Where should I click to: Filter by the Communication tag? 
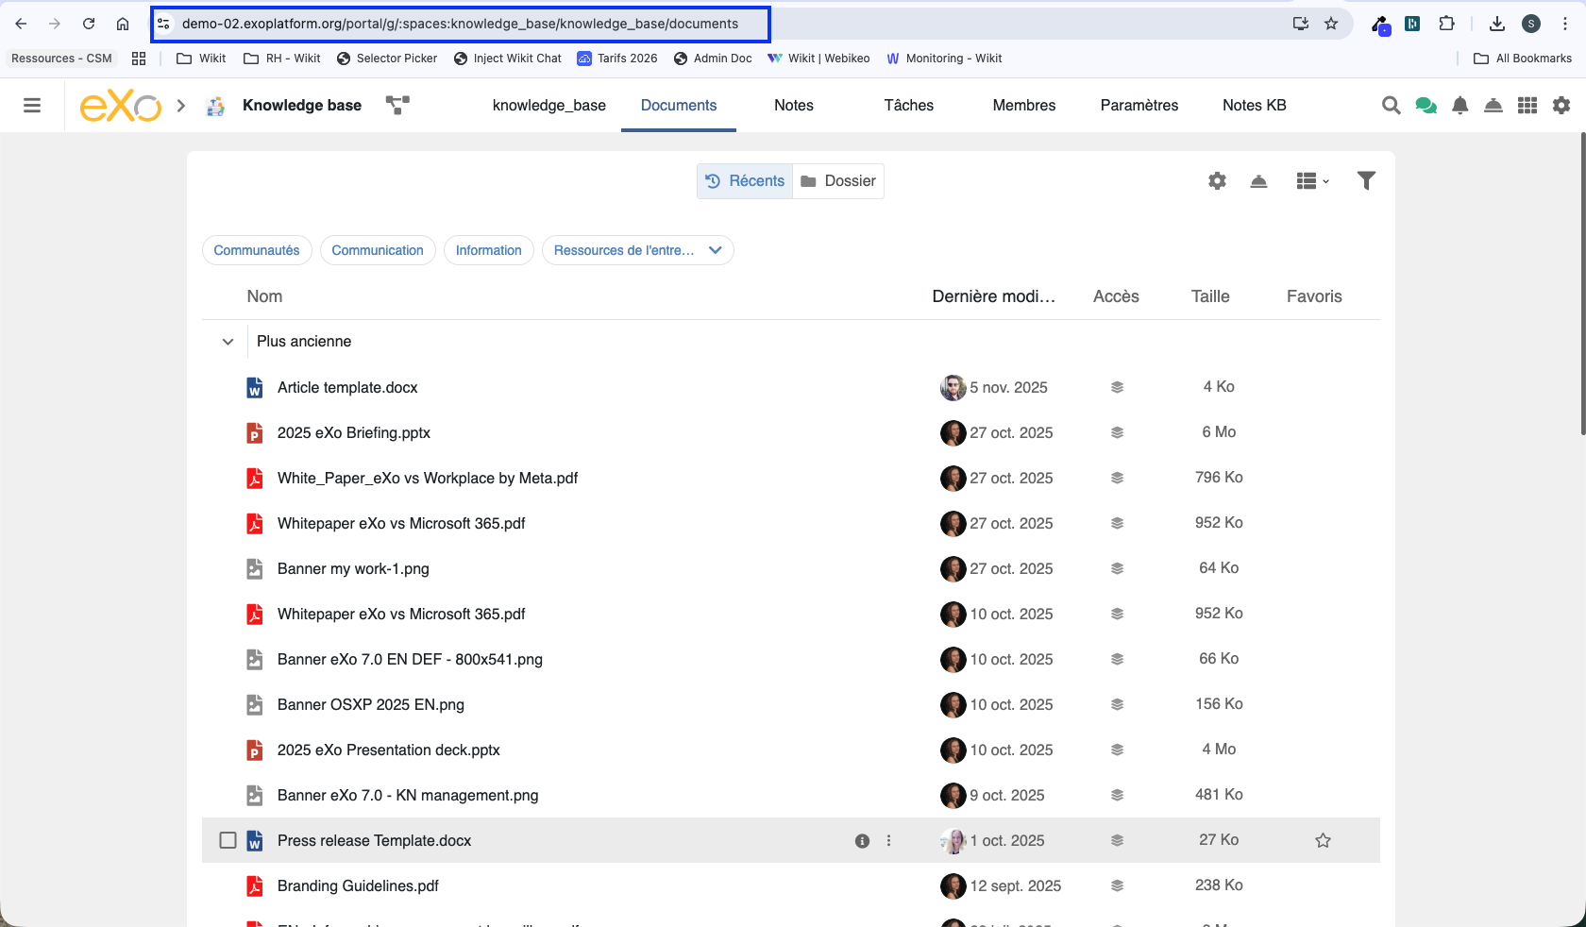point(378,250)
